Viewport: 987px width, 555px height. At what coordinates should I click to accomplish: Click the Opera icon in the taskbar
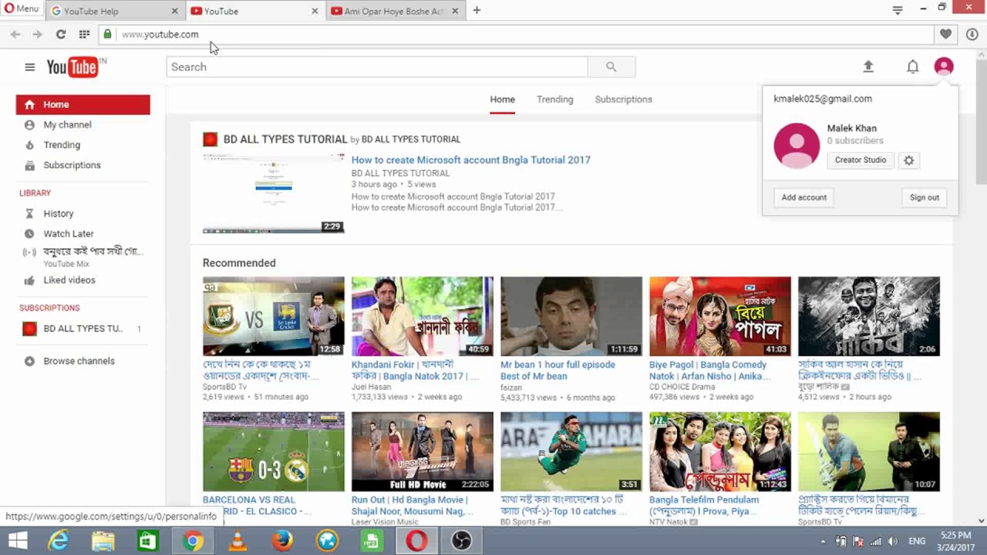pos(416,541)
